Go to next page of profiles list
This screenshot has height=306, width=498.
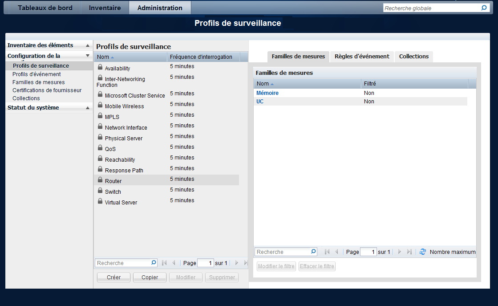click(x=237, y=263)
